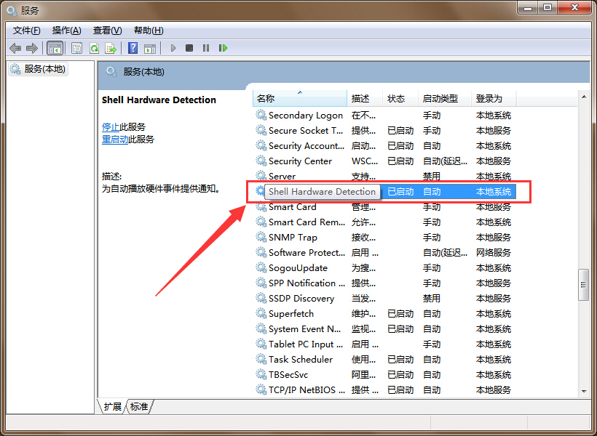Open the 查看(V) menu
The image size is (597, 436).
pyautogui.click(x=107, y=30)
